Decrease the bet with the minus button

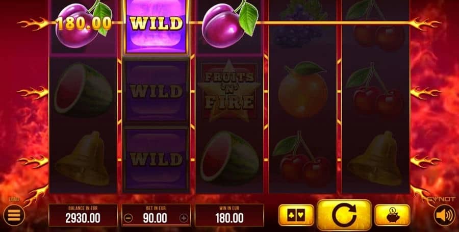(x=129, y=218)
